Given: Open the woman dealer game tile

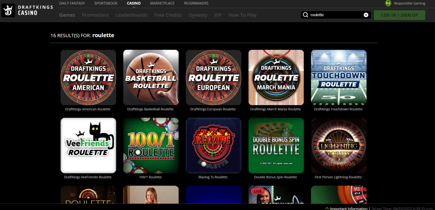Looking at the screenshot, I should (x=151, y=194).
